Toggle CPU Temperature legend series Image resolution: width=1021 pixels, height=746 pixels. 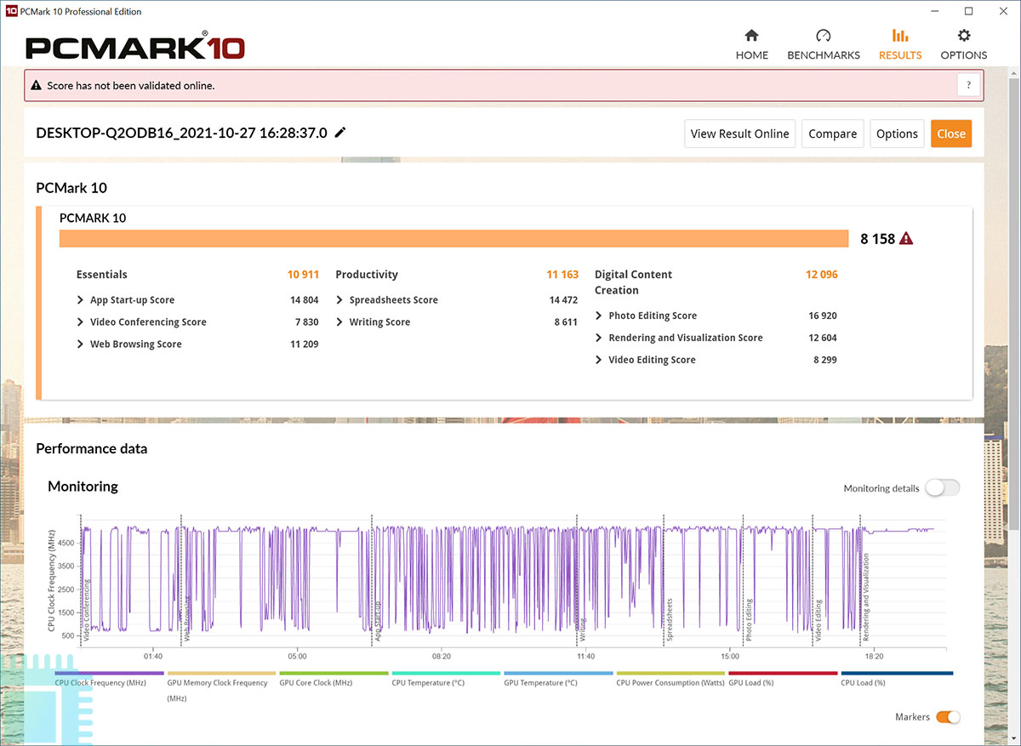pos(445,679)
